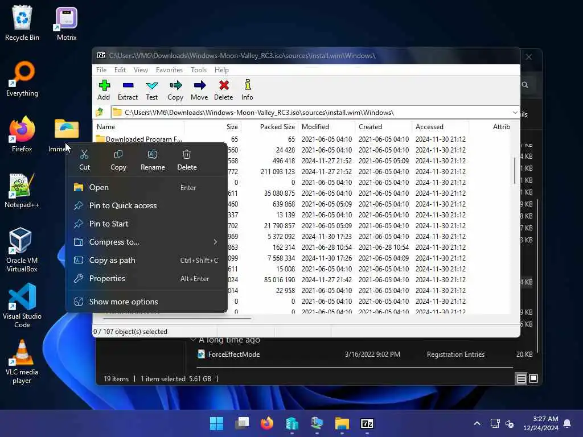Screen dimensions: 583x437
Task: Click the Extract toolbar icon
Action: (128, 90)
